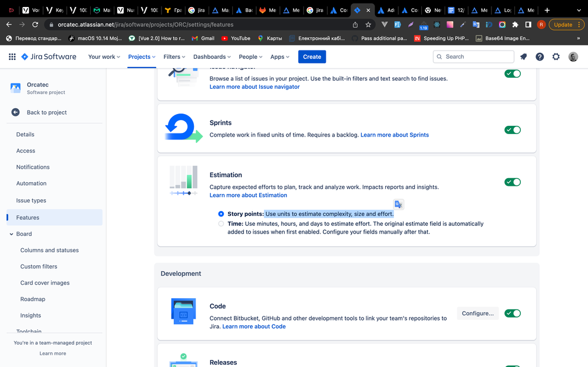Show hidden bookmarks with the overflow chevron
Image resolution: width=588 pixels, height=367 pixels.
578,38
